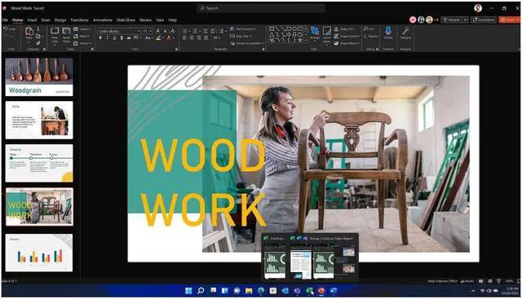Viewport: 522px width, 299px height.
Task: Open Microsoft Edge from the taskbar
Action: coord(261,291)
